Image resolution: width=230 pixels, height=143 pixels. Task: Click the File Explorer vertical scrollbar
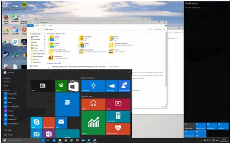click(x=167, y=60)
